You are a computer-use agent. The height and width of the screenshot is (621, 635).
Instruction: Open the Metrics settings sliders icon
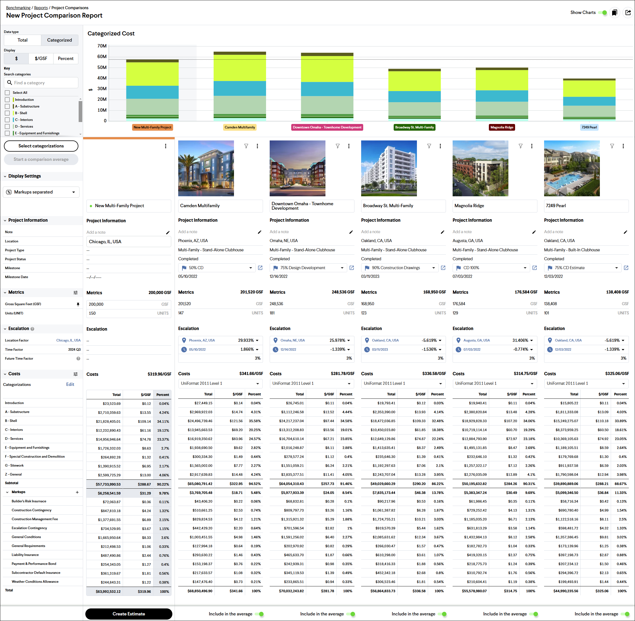pos(76,292)
